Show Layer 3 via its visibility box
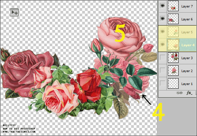197x136 pixels. [x=162, y=57]
